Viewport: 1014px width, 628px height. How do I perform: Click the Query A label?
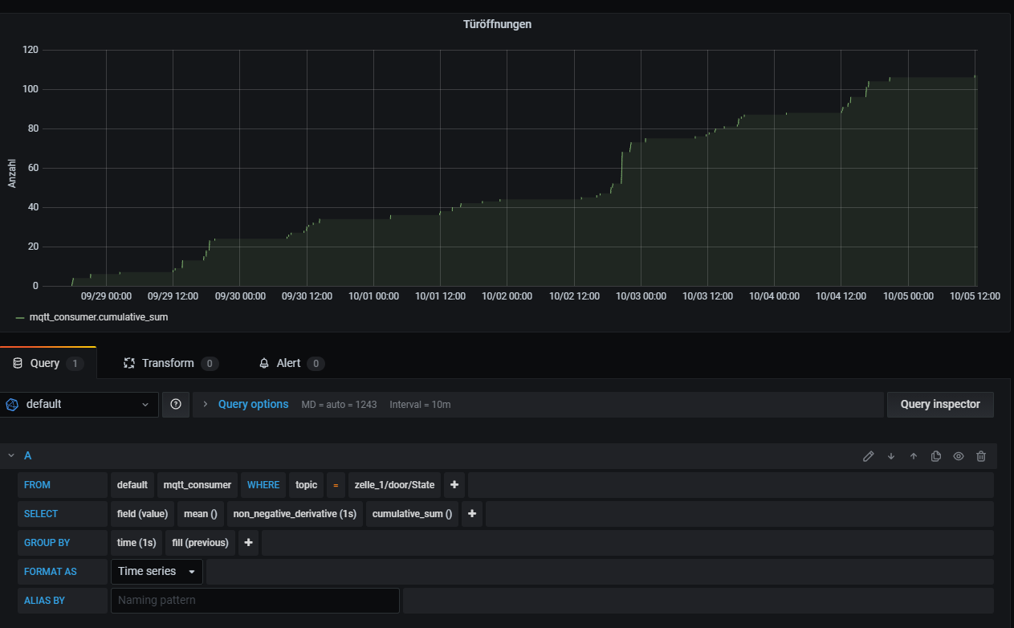28,455
